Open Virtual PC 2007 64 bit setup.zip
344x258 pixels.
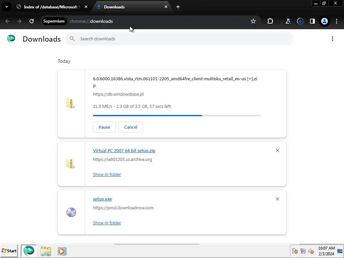tap(124, 151)
